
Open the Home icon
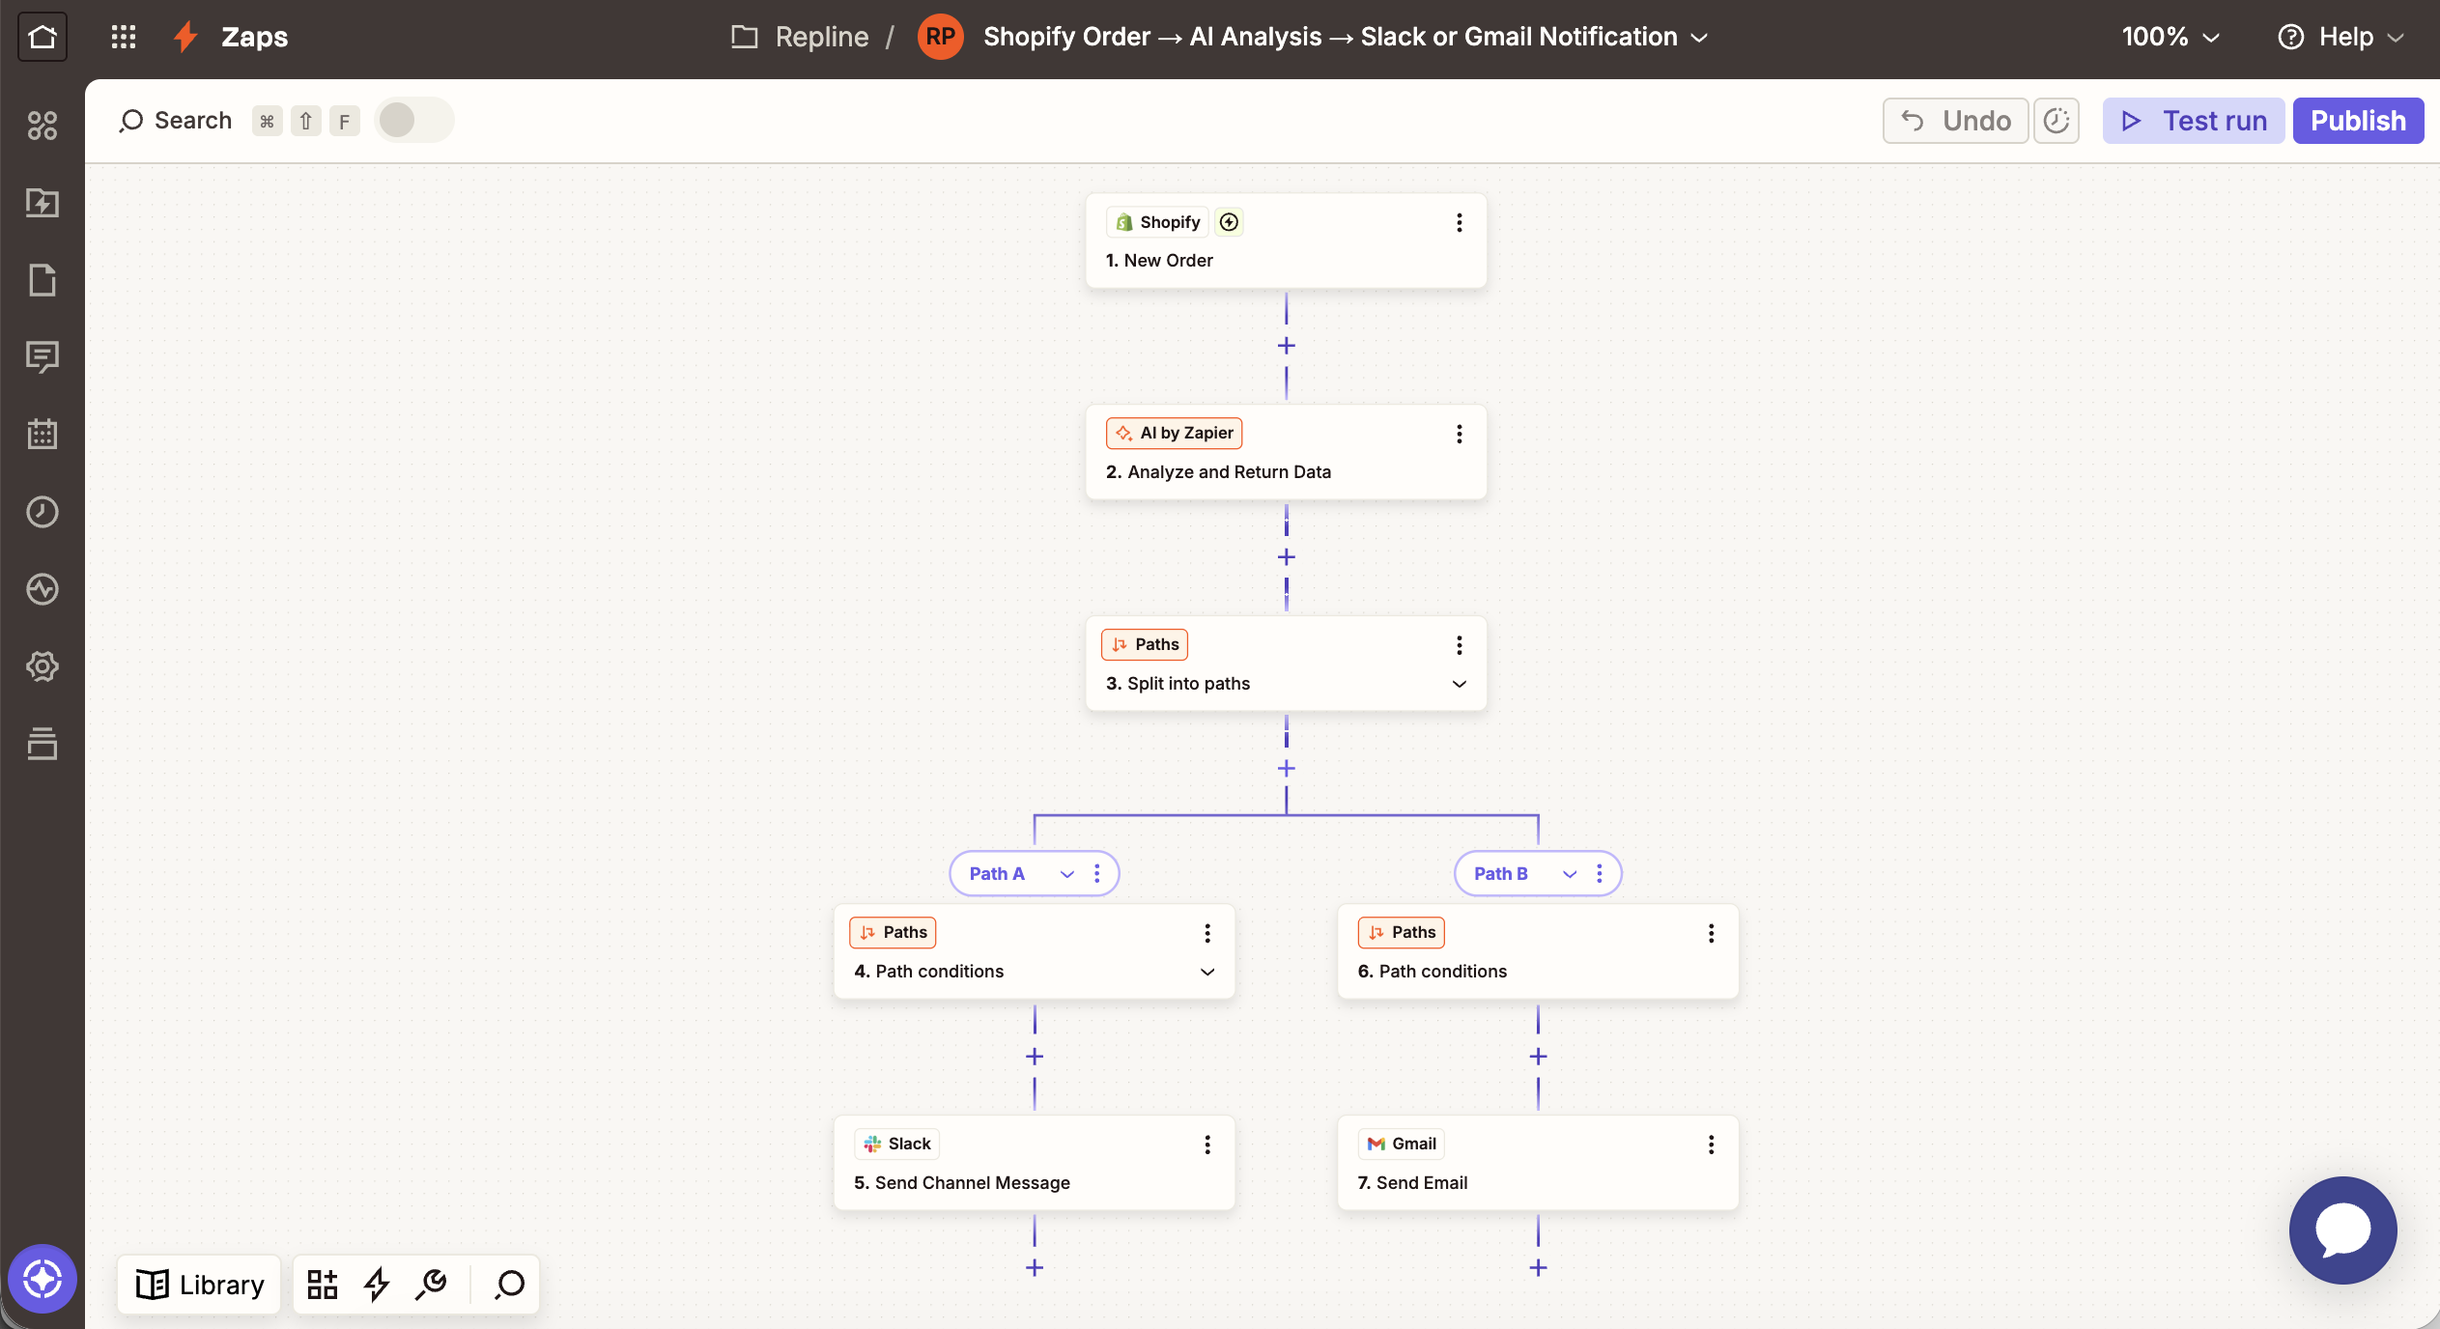pyautogui.click(x=43, y=37)
